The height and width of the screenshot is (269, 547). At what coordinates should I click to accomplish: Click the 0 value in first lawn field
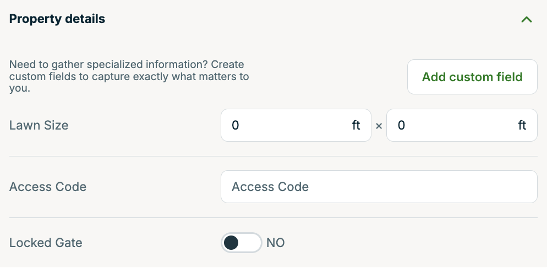tap(236, 125)
